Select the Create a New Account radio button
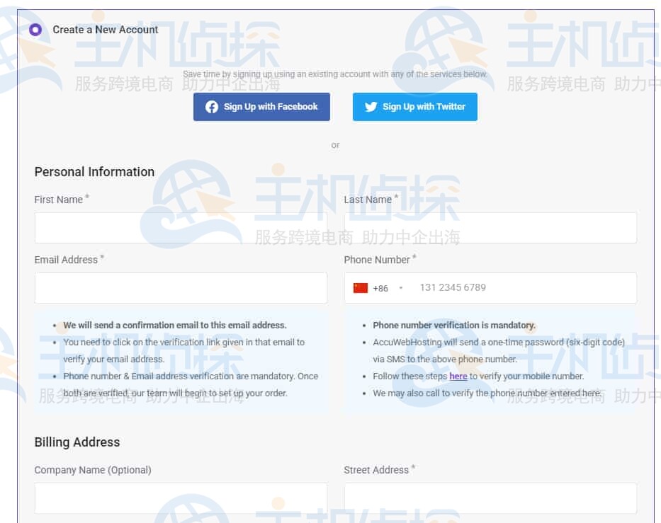 pos(35,30)
